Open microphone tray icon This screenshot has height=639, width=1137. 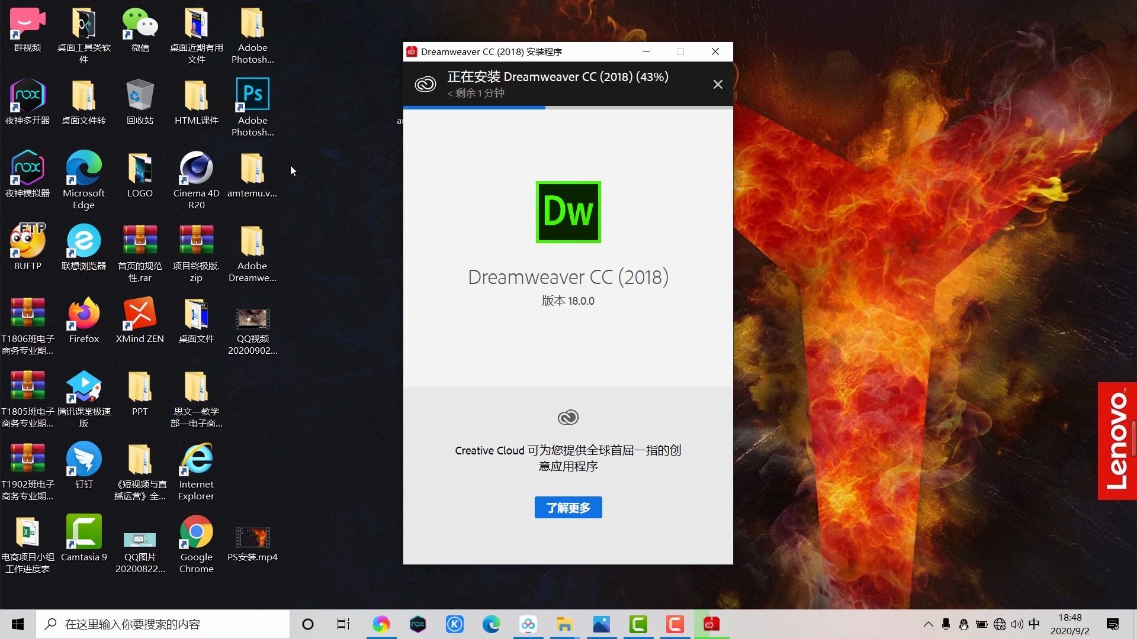pos(946,624)
